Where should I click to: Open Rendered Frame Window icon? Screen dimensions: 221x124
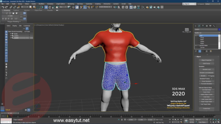[151, 7]
